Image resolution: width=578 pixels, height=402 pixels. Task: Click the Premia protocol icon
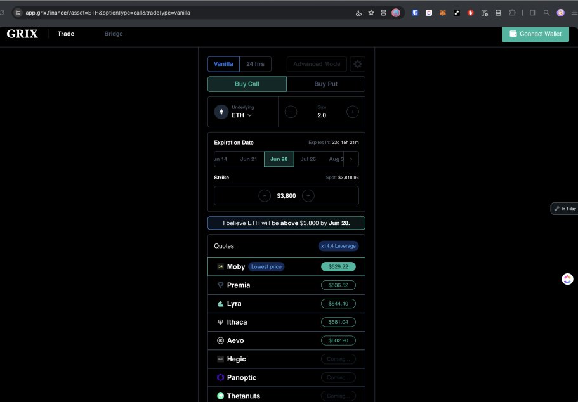point(220,285)
